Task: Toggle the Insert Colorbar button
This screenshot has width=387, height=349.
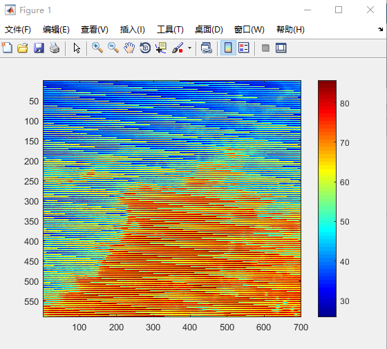Action: (x=228, y=48)
